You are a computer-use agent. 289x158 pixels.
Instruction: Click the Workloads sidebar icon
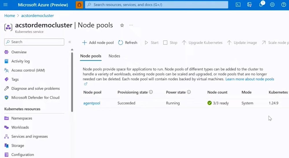[x=6, y=127]
